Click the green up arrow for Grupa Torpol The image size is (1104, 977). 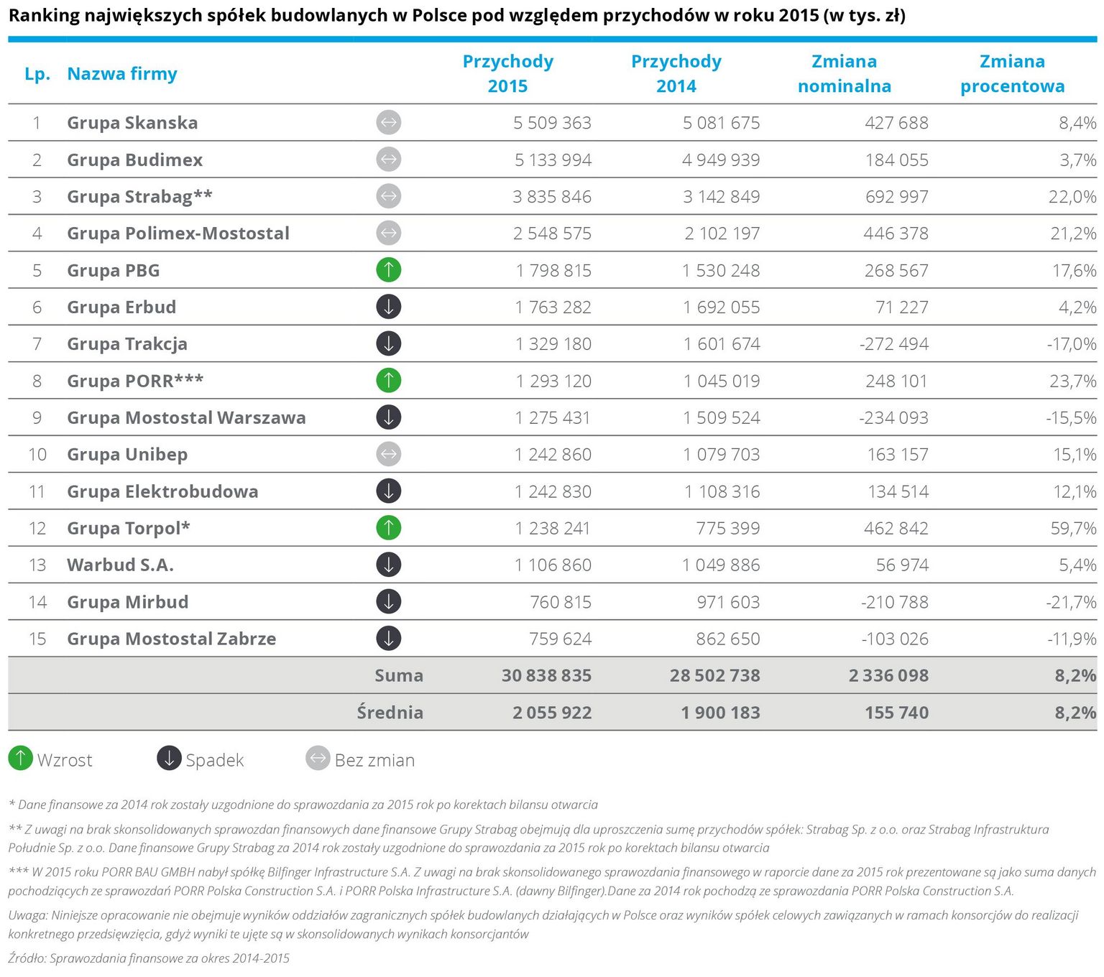pyautogui.click(x=388, y=528)
